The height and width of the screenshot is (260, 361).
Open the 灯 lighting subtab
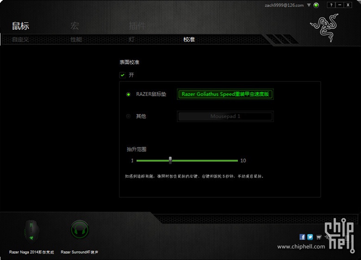tap(131, 40)
